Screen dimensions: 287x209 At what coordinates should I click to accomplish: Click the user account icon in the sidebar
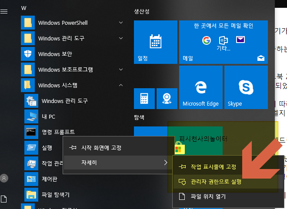tap(4, 178)
